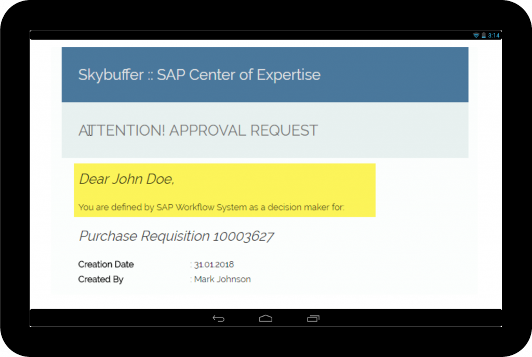Viewport: 532px width, 357px height.
Task: Tap the Wi-Fi status icon
Action: (476, 35)
